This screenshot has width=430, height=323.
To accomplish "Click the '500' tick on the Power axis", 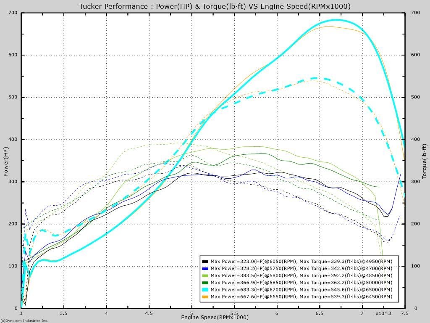I will click(x=13, y=97).
